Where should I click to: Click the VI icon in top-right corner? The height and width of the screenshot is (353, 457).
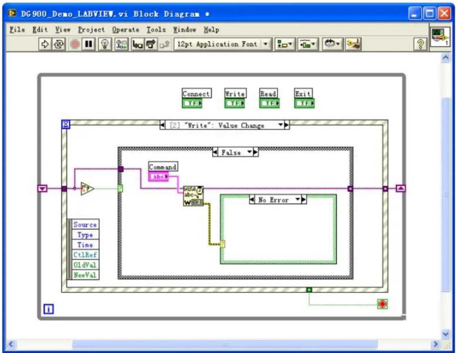440,37
